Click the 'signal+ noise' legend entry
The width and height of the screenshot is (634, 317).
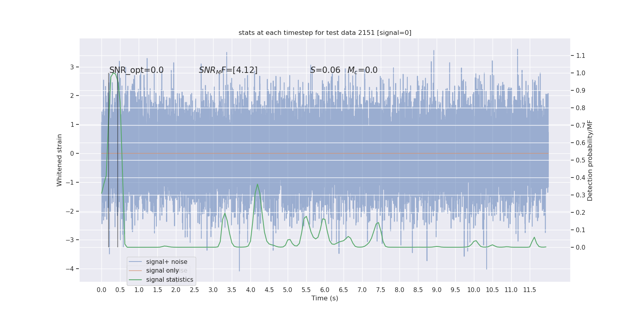click(x=166, y=262)
